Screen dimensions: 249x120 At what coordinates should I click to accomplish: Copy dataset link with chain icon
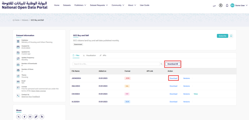[36, 117]
